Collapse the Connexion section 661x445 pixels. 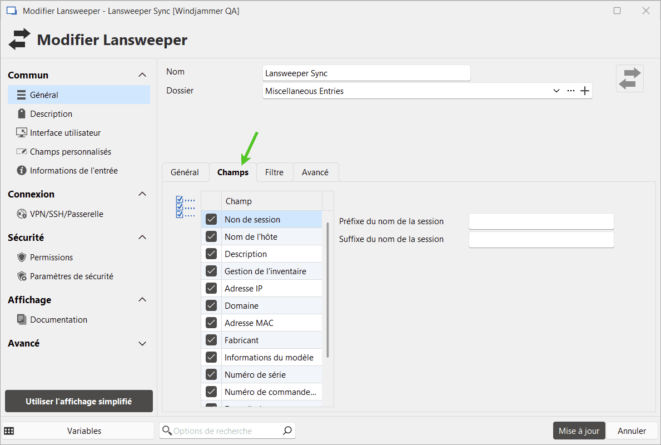point(142,194)
